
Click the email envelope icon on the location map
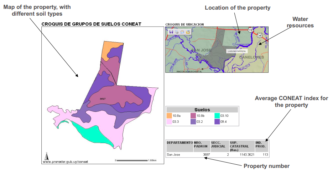[182, 32]
